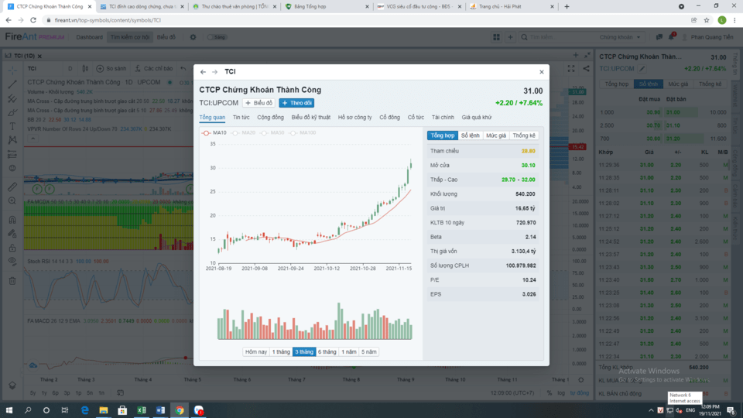The width and height of the screenshot is (743, 418).
Task: Toggle percent scale at chart bottom
Action: click(550, 393)
